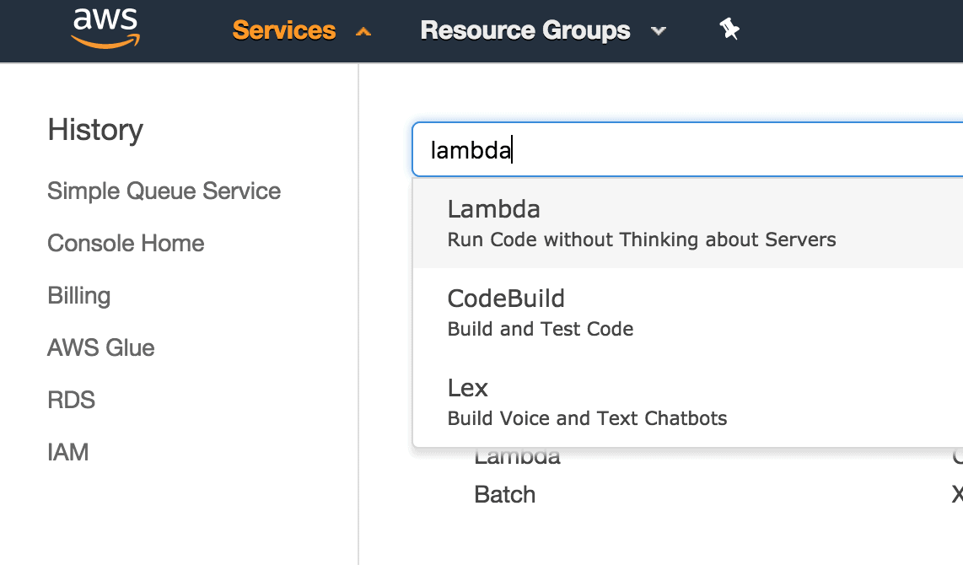The height and width of the screenshot is (565, 963).
Task: Open IAM from the History list
Action: pyautogui.click(x=68, y=452)
